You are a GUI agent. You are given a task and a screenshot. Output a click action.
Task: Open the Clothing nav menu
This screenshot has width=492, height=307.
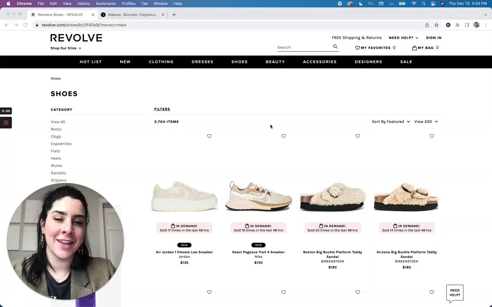[161, 62]
